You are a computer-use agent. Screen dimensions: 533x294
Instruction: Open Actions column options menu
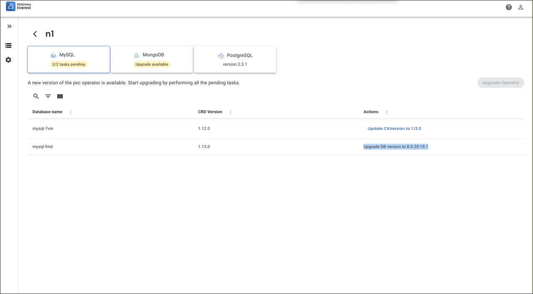coord(386,112)
